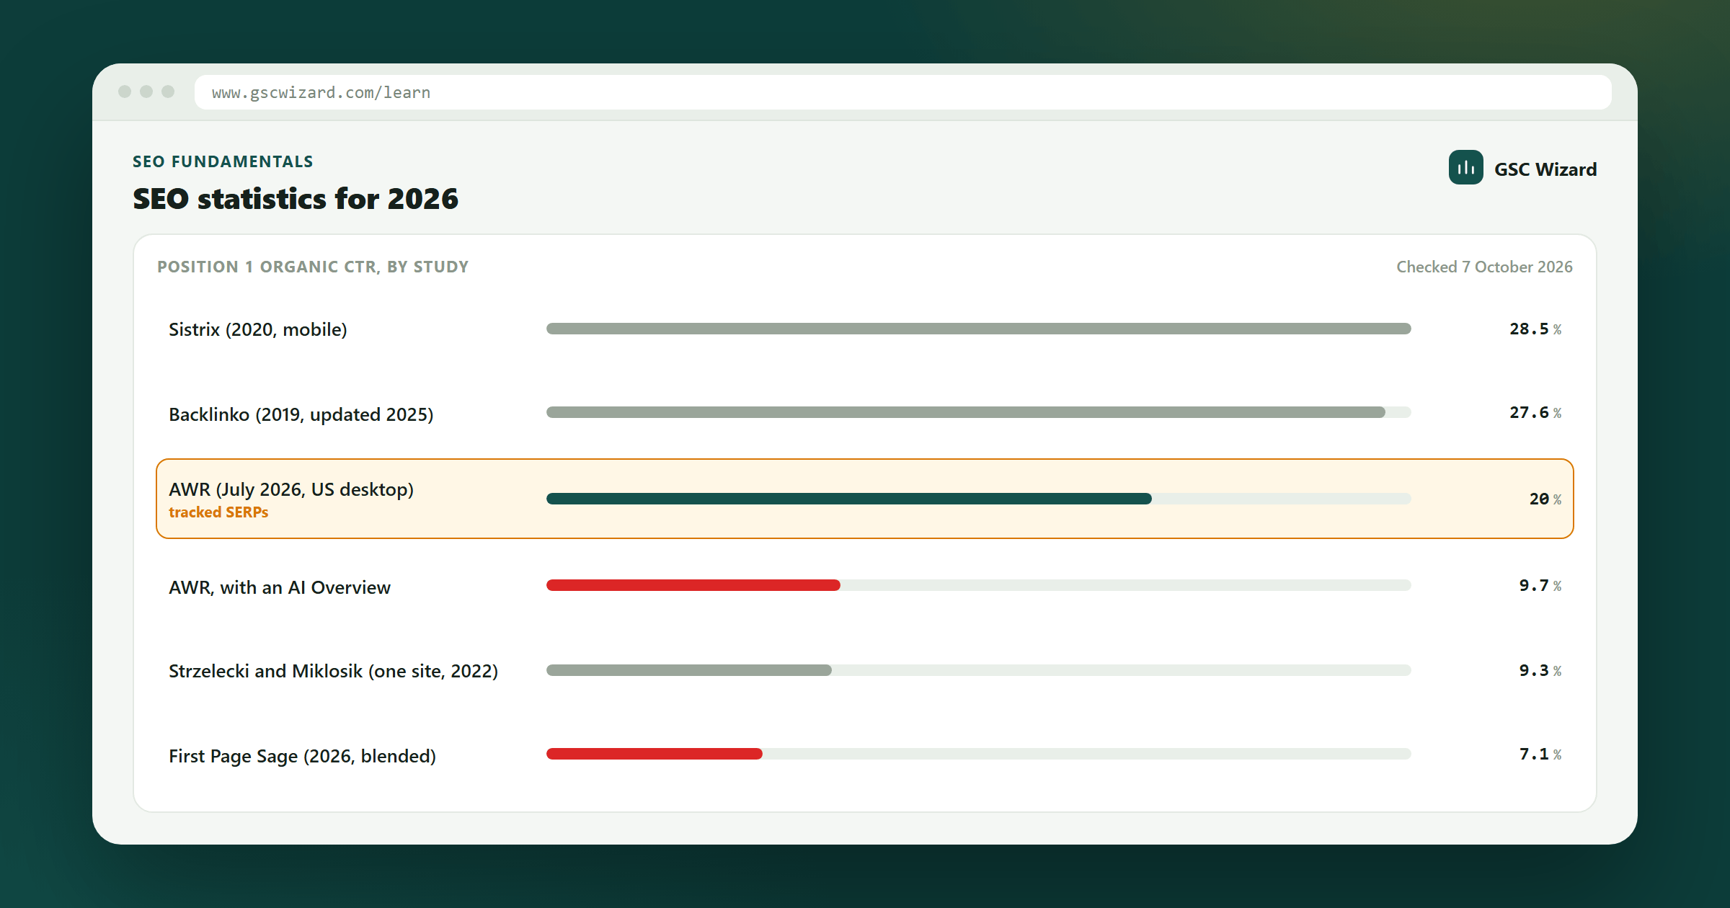Click the first browser window control dot

[125, 92]
